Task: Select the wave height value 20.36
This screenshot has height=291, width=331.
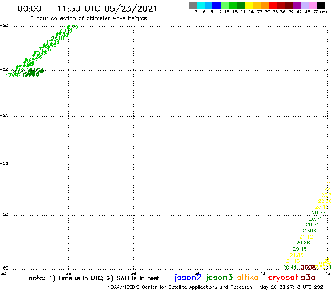Action: coord(316,219)
